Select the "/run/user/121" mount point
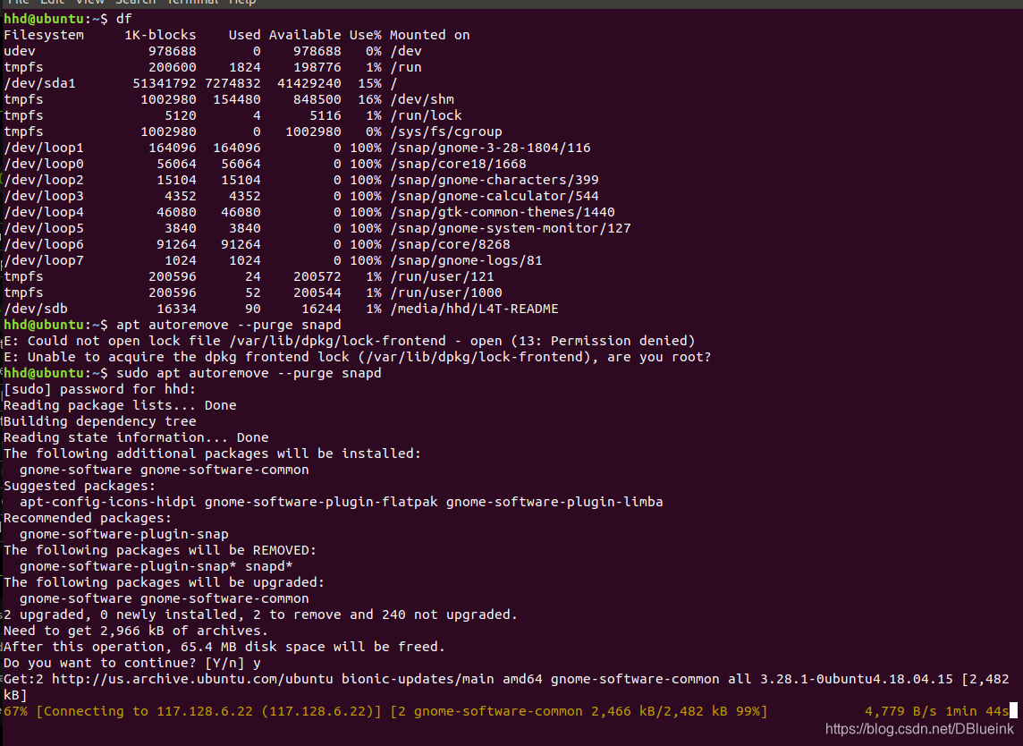This screenshot has width=1023, height=746. click(x=443, y=276)
